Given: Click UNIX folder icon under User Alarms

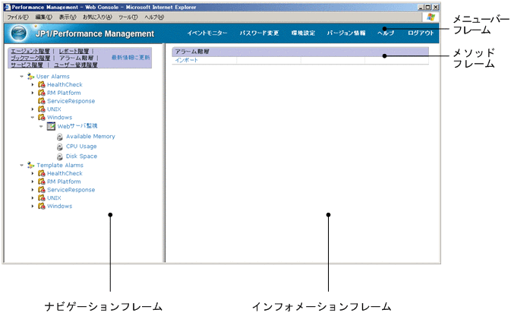Looking at the screenshot, I should tap(42, 109).
